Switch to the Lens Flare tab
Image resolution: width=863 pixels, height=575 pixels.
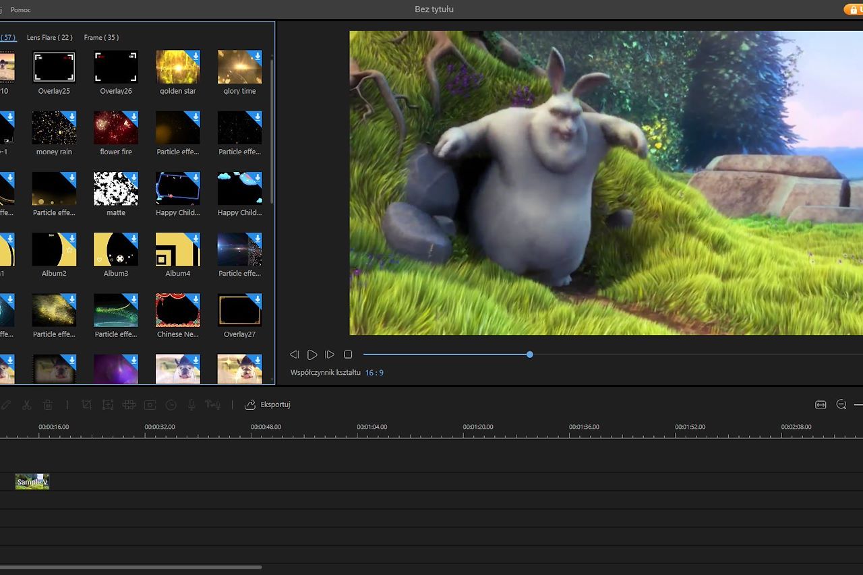tap(49, 38)
